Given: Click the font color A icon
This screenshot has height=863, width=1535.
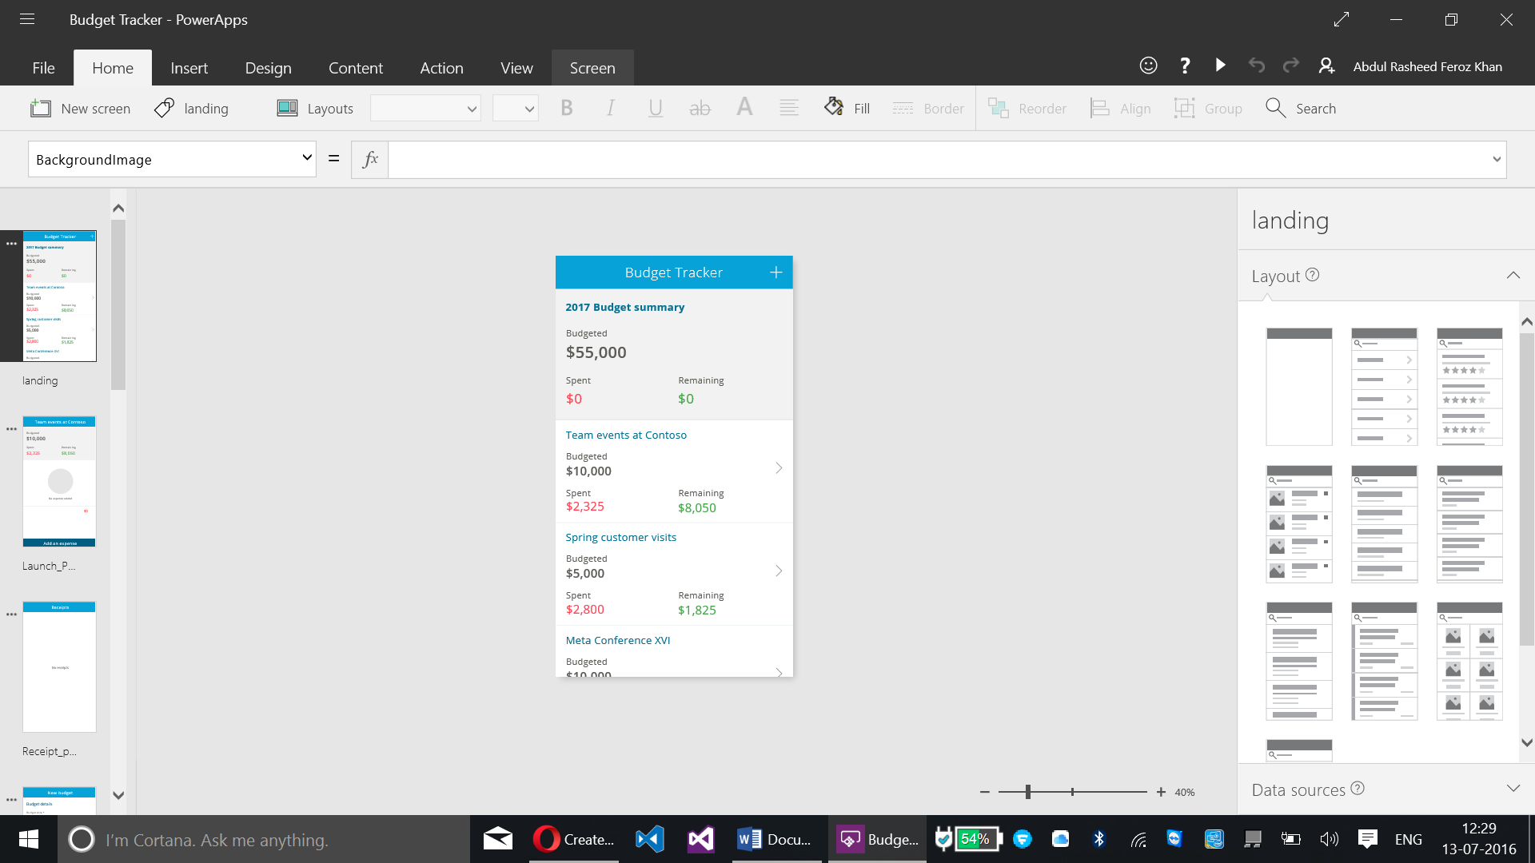Looking at the screenshot, I should (x=744, y=106).
